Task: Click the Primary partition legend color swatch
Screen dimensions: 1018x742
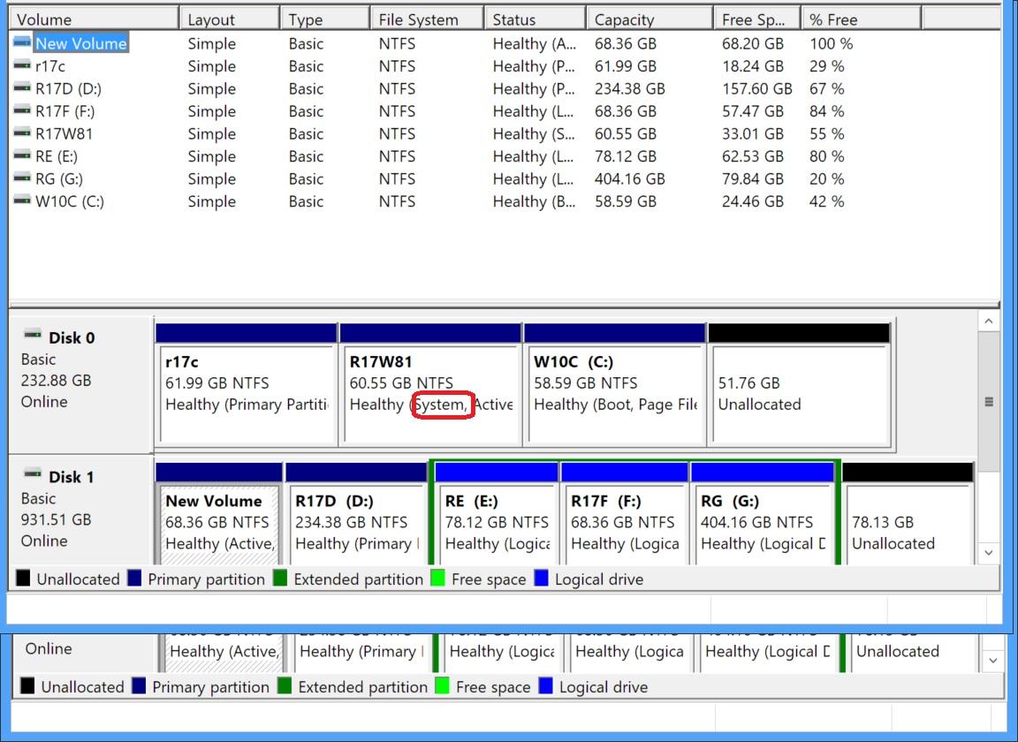Action: click(x=134, y=578)
